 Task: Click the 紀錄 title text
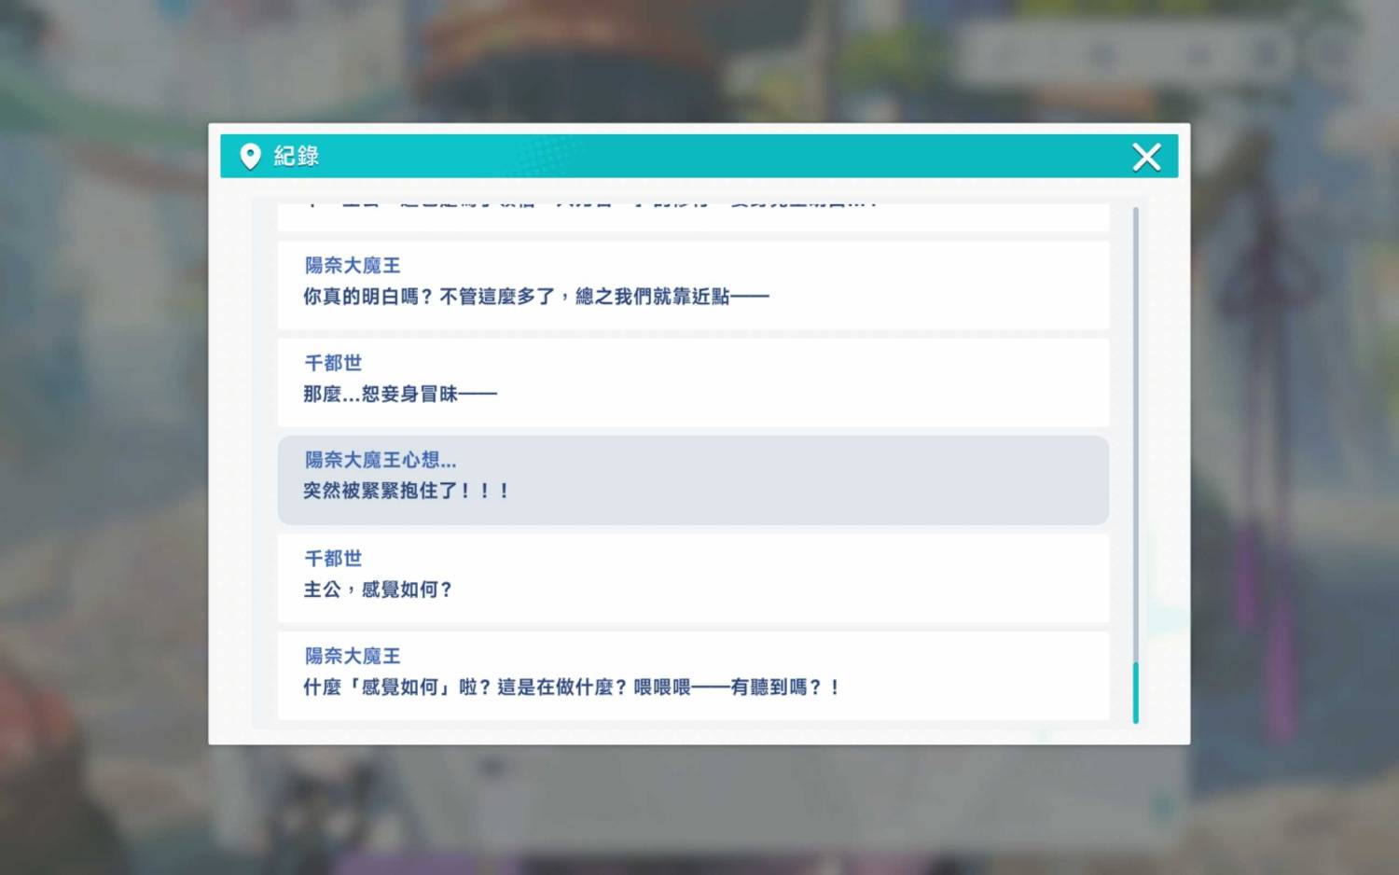tap(297, 157)
